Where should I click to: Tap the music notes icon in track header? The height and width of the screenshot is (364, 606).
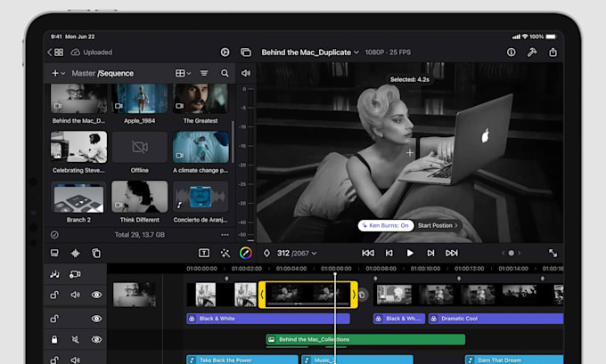click(54, 274)
